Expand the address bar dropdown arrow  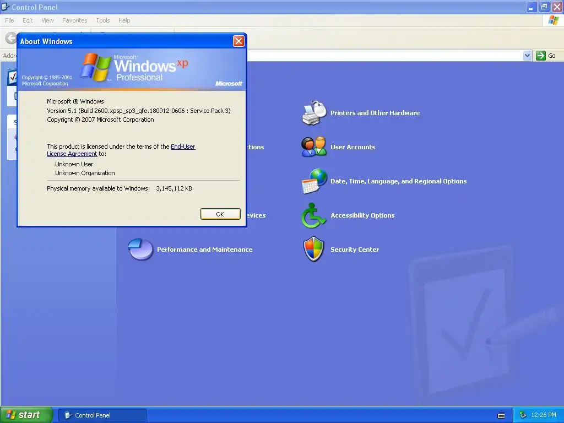[x=527, y=56]
